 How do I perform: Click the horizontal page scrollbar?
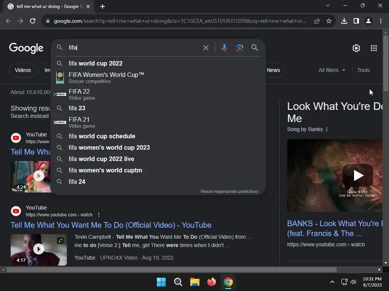tap(171, 269)
